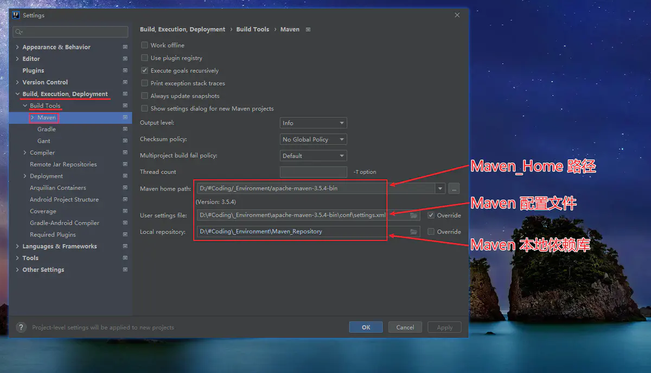Click the OK button
Image resolution: width=651 pixels, height=373 pixels.
pos(366,327)
